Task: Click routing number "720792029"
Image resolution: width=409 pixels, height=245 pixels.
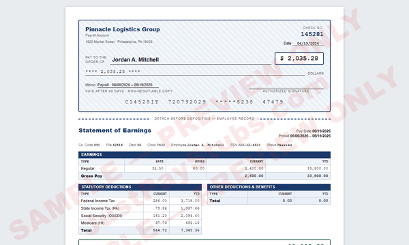Action: [x=187, y=102]
